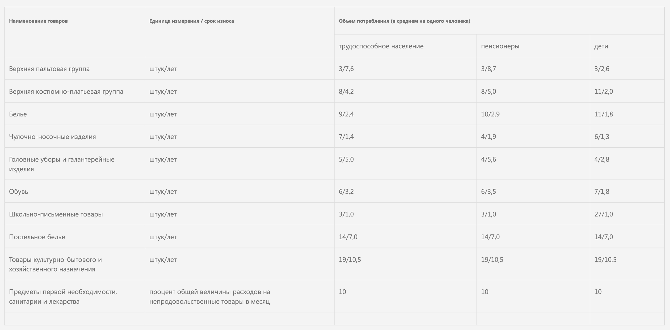This screenshot has height=330, width=670.
Task: Click 'Предметы первой необходимости, санитарии и лекарства'
Action: [x=63, y=296]
